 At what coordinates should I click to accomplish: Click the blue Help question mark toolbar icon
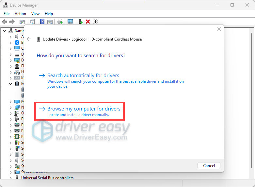pyautogui.click(x=42, y=22)
